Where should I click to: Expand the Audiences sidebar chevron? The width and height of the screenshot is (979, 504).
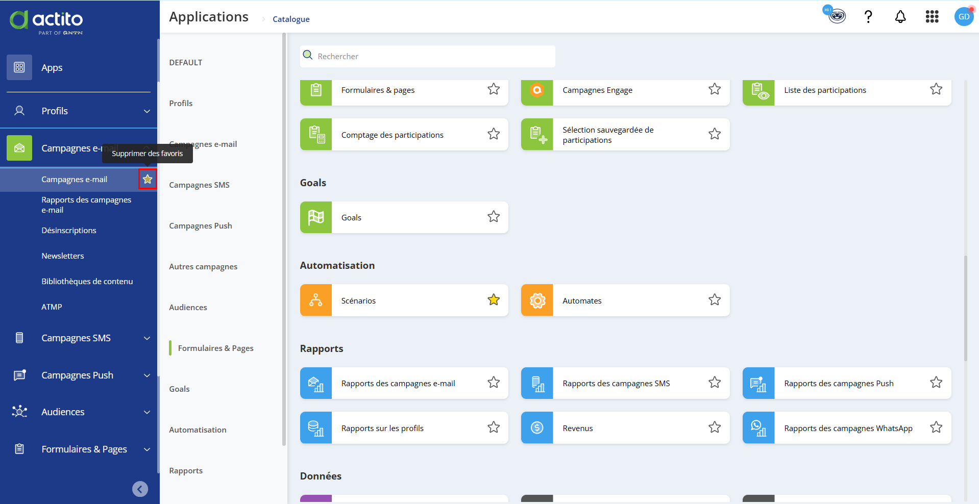click(x=147, y=412)
